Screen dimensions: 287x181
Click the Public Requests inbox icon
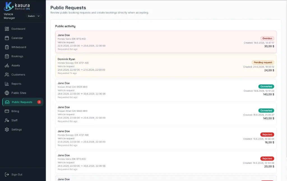(x=7, y=102)
